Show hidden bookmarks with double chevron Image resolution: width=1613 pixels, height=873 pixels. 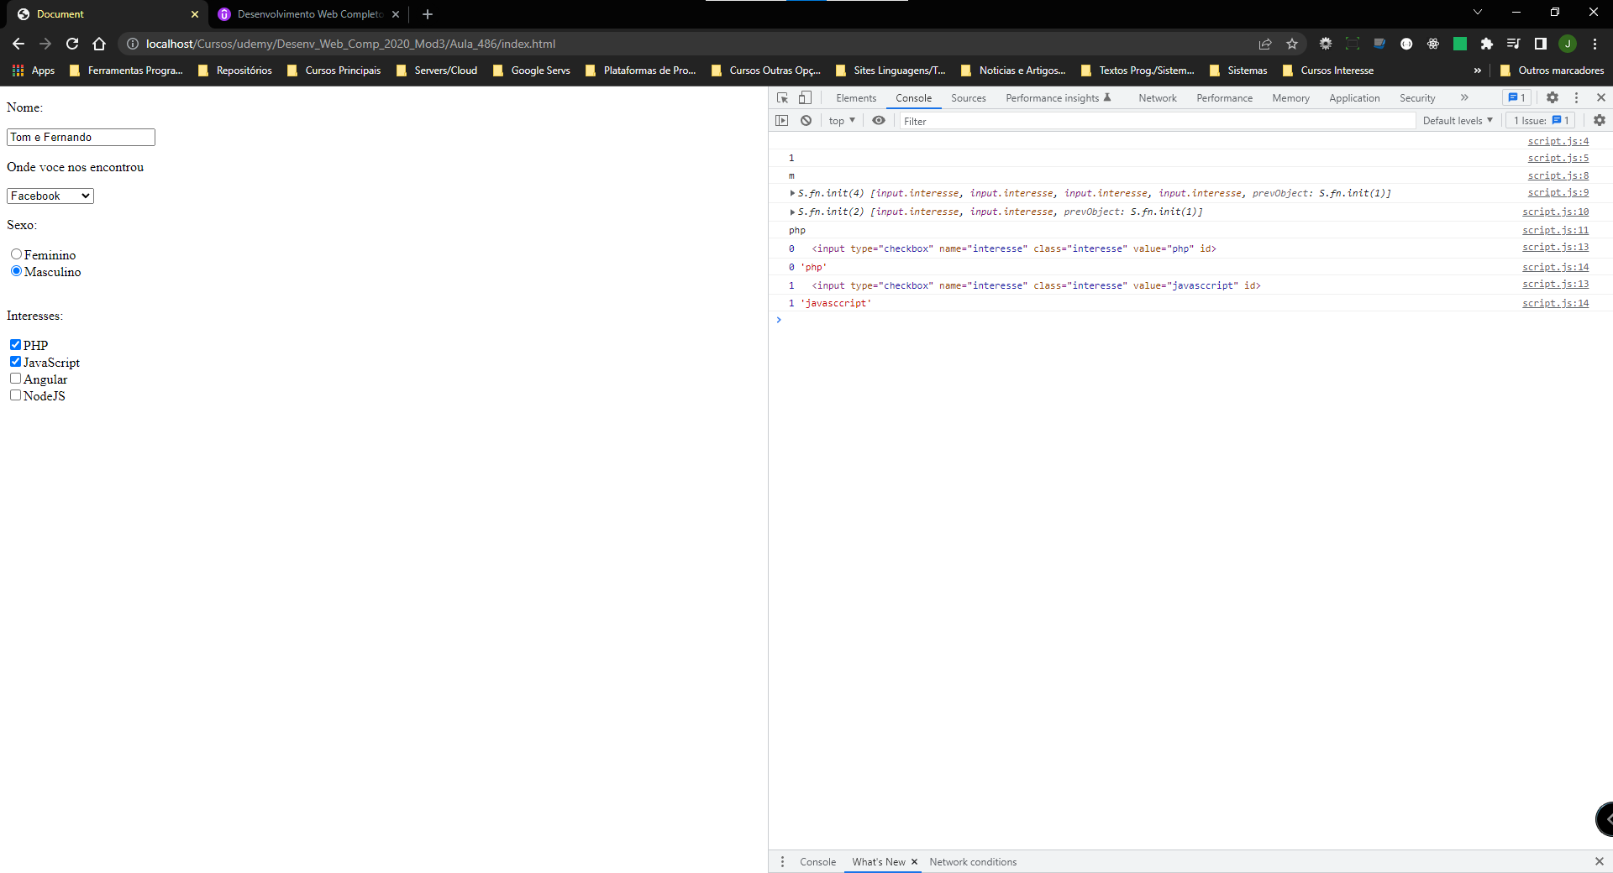[x=1478, y=71]
